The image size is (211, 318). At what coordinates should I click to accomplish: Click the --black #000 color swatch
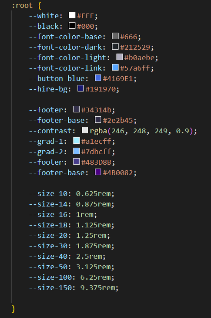click(x=72, y=26)
